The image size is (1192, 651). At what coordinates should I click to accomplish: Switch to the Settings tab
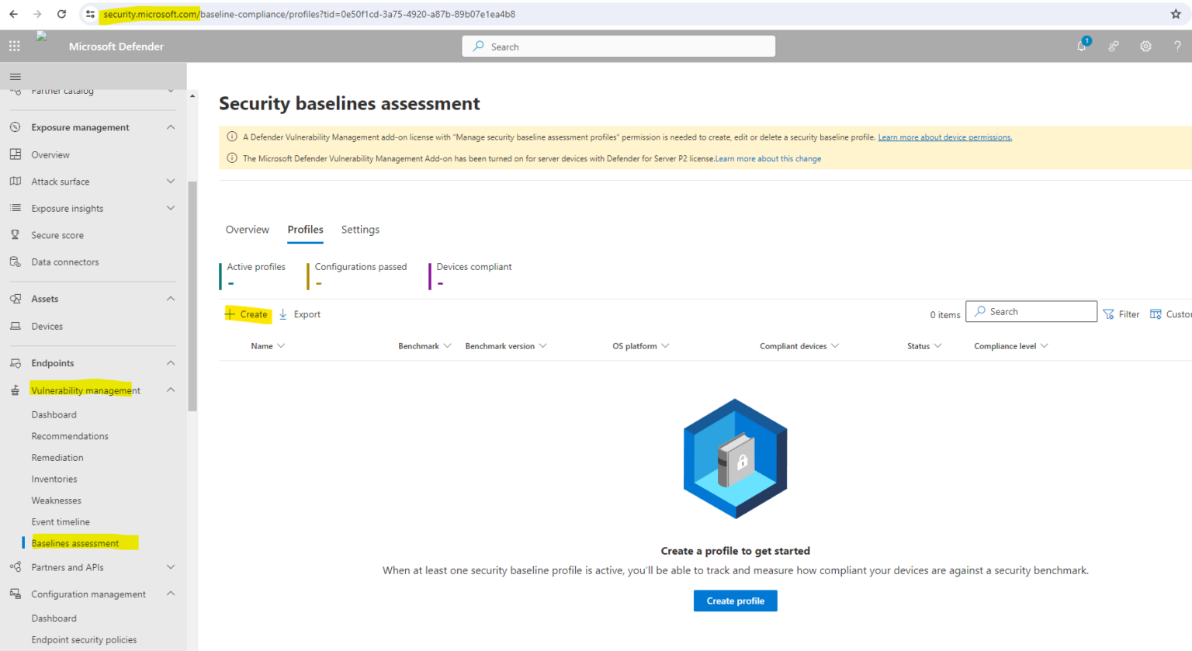pos(360,229)
